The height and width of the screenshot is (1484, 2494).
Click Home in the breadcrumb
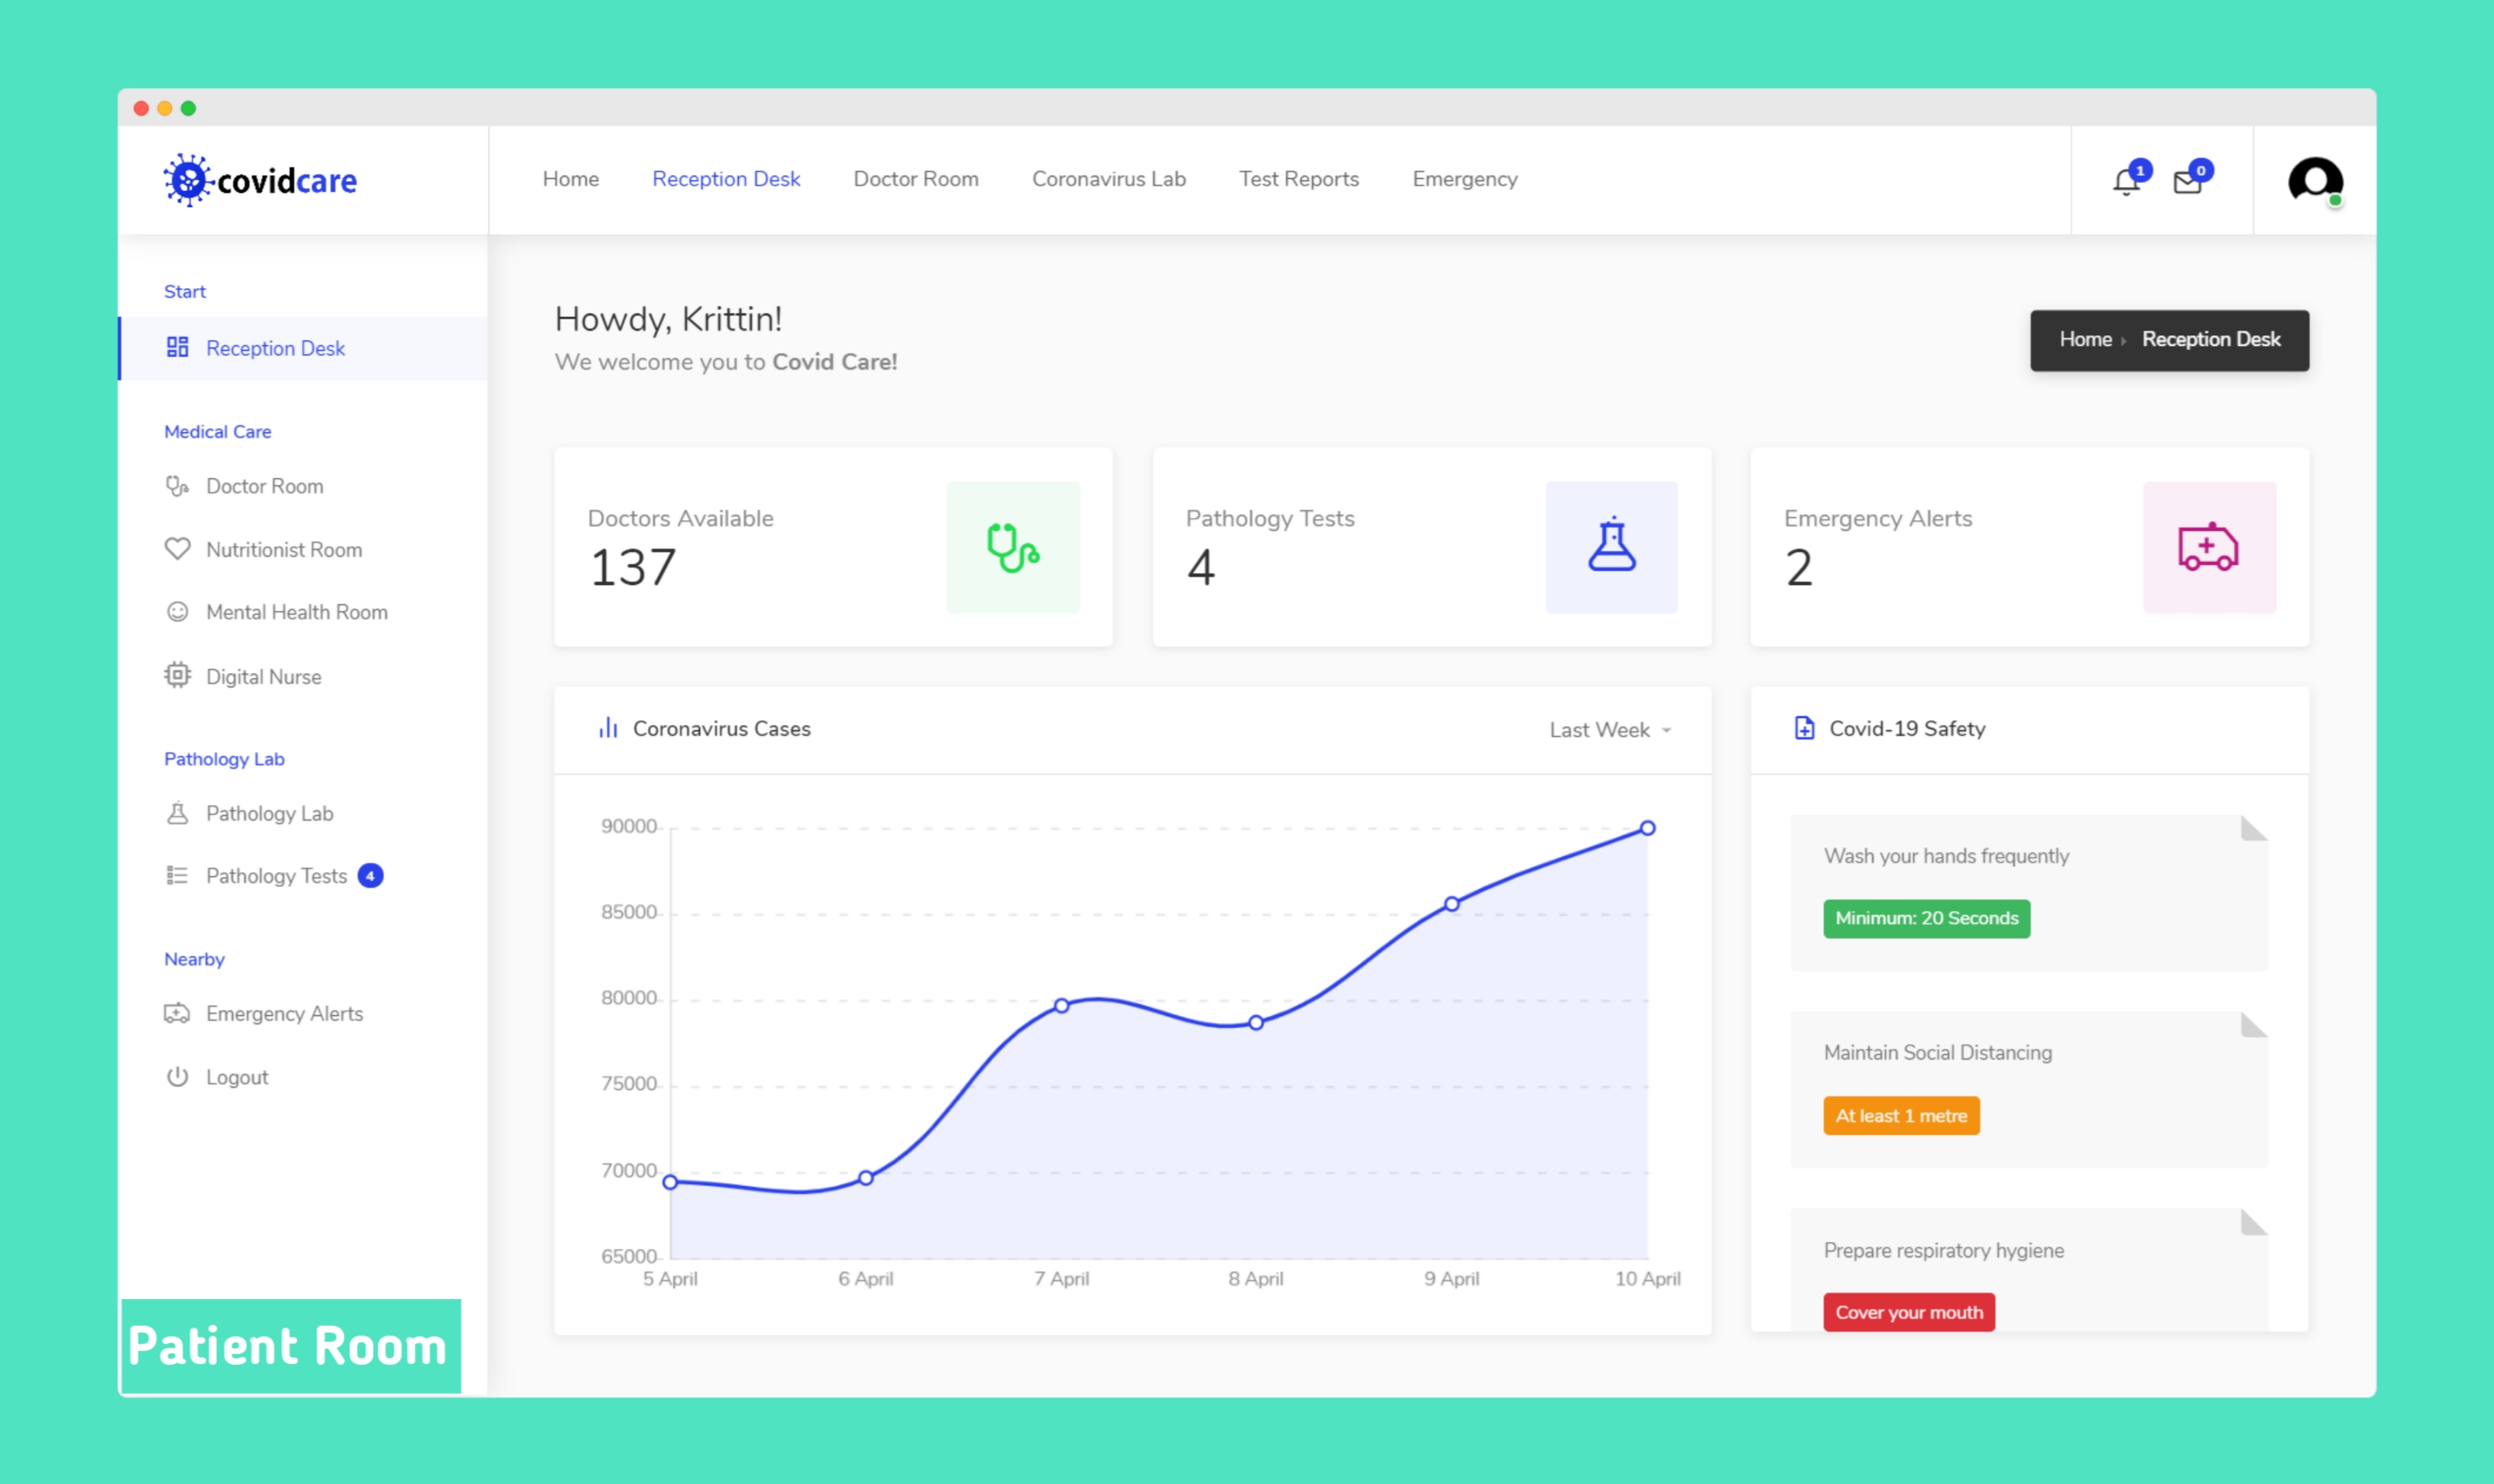2085,340
